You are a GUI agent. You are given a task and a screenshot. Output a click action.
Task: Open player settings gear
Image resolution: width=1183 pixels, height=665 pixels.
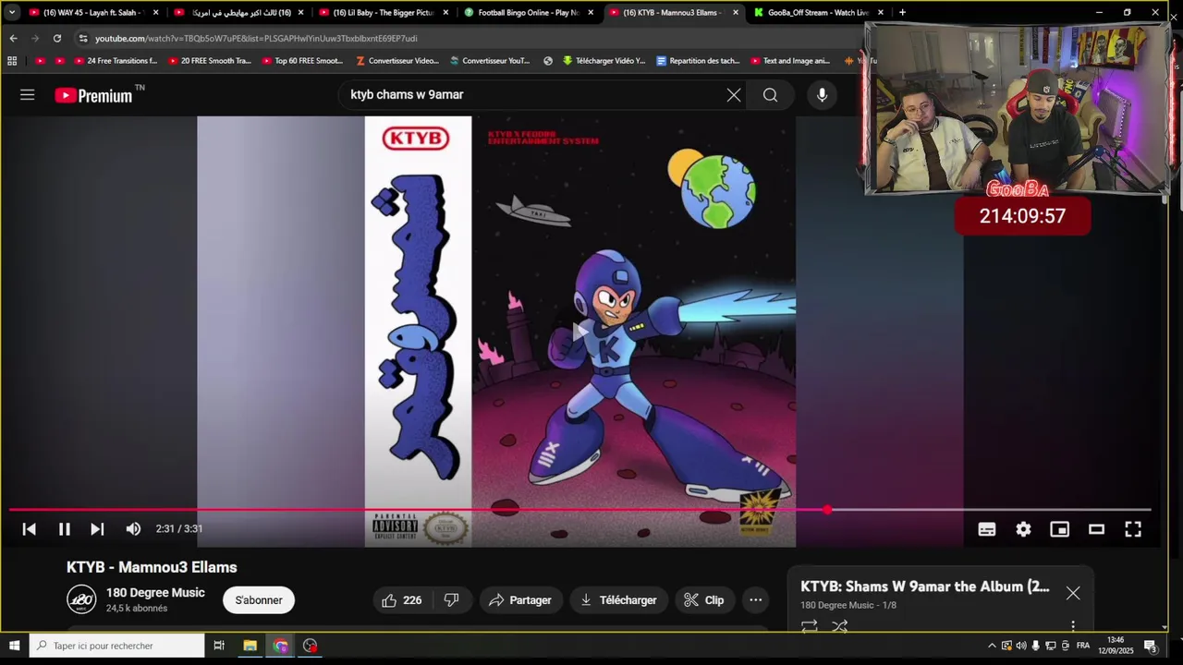tap(1023, 529)
